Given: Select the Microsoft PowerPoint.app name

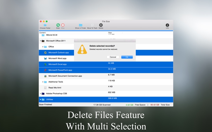Looking at the screenshot, I should click(x=60, y=70).
